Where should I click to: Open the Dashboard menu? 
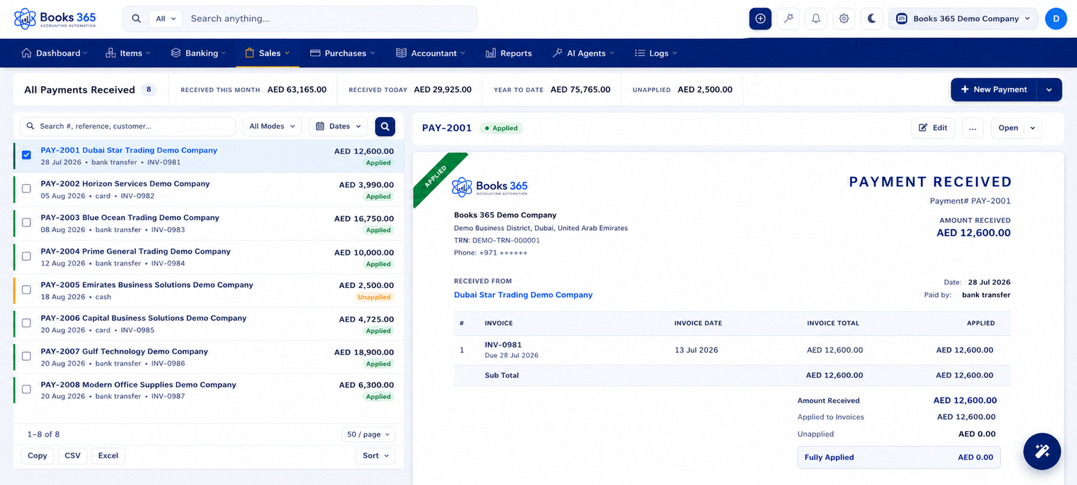click(x=55, y=53)
